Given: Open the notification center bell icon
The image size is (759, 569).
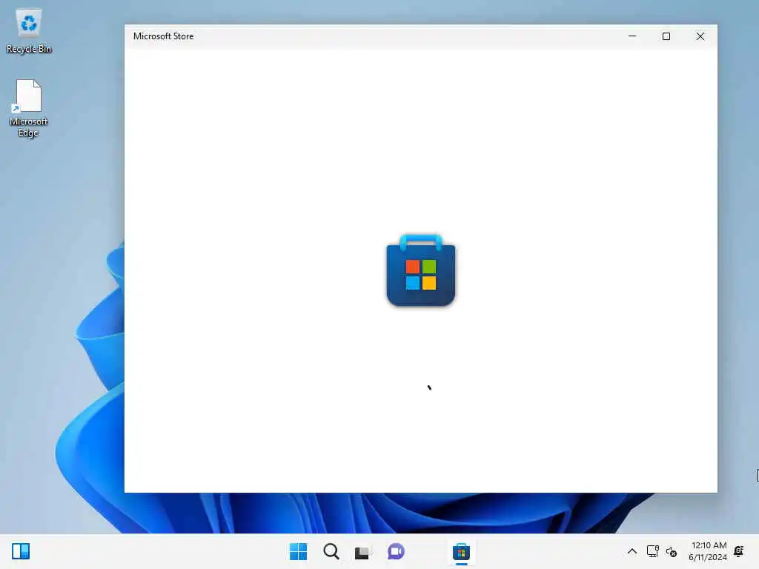Looking at the screenshot, I should click(739, 551).
